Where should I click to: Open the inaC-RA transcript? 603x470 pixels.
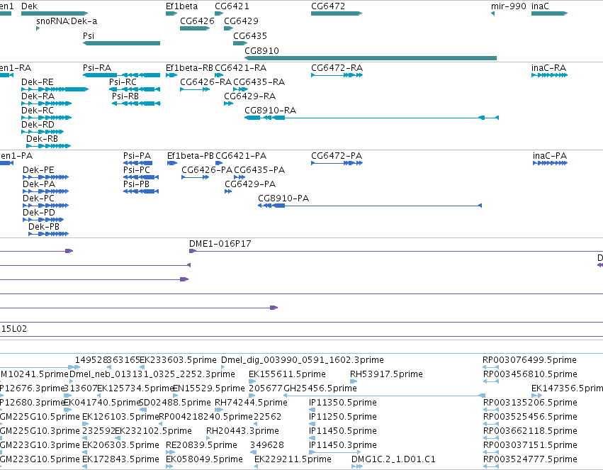[x=549, y=75]
